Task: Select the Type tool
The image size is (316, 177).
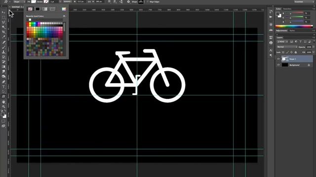Action: (3, 87)
